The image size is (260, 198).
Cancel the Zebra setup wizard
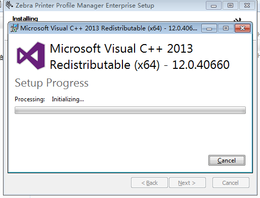pyautogui.click(x=231, y=183)
